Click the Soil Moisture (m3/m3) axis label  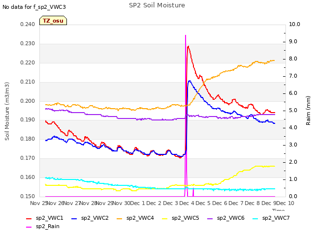[x=7, y=111]
